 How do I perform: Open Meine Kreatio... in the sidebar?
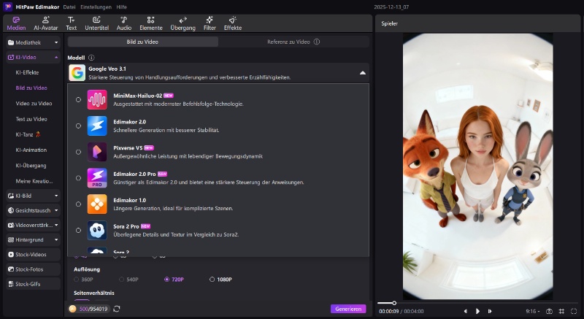pos(34,181)
